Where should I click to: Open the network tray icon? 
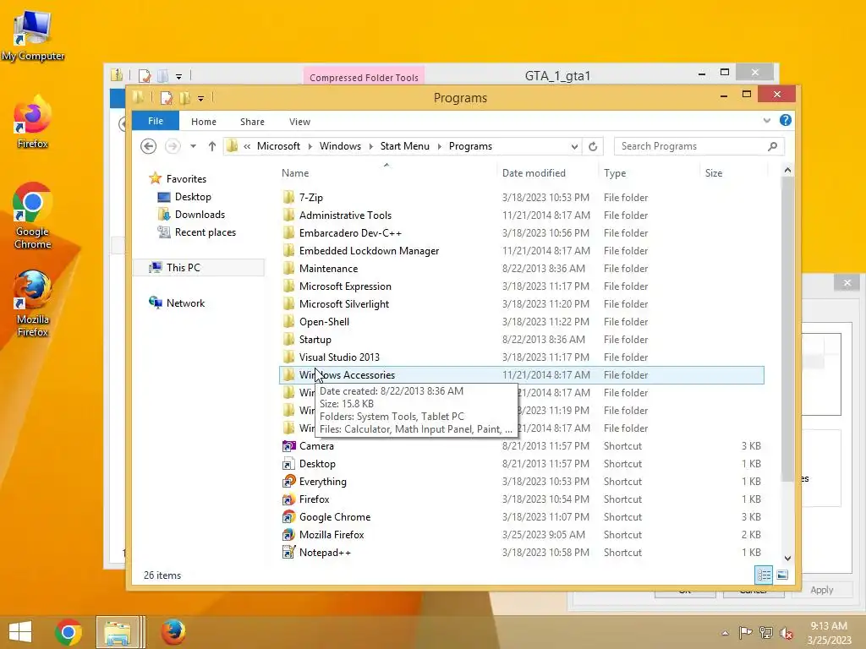766,632
